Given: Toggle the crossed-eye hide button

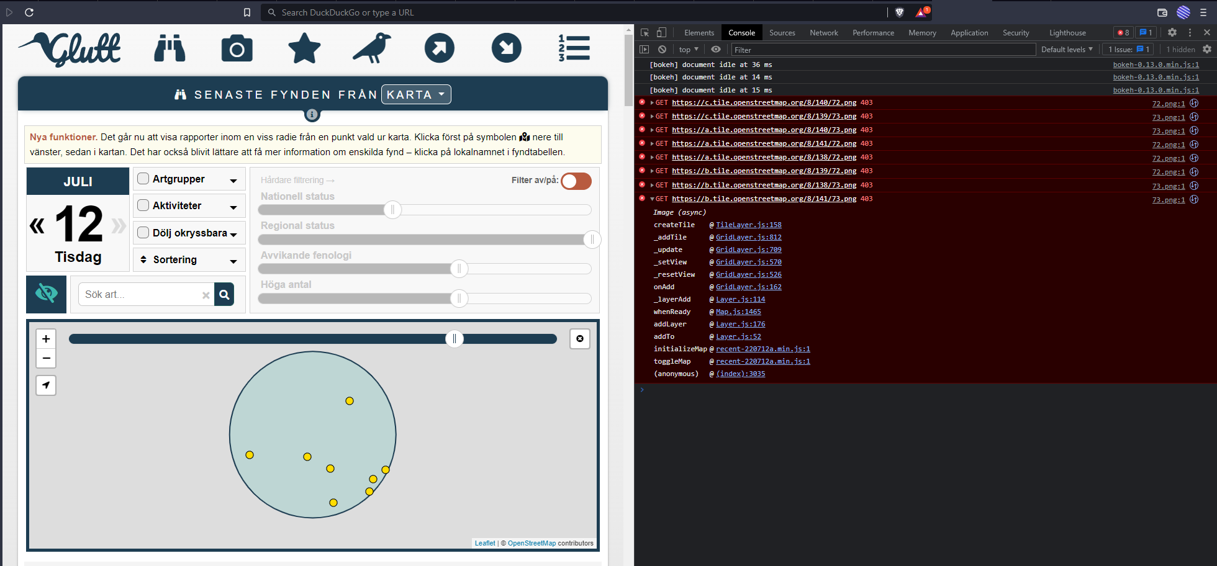Looking at the screenshot, I should coord(47,295).
